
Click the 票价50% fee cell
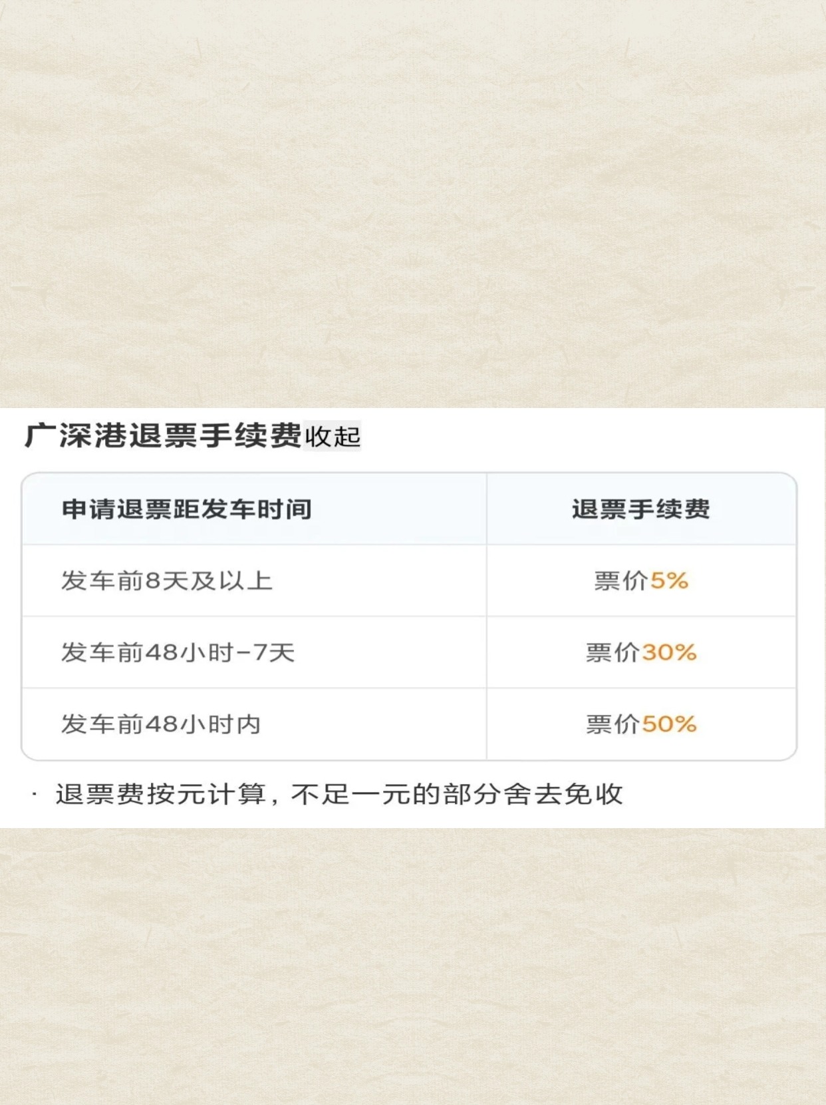[641, 724]
